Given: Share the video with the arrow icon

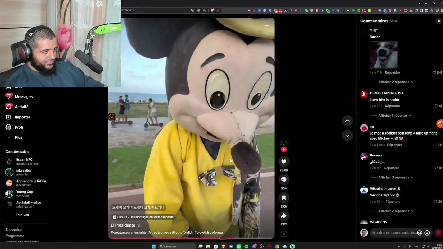Looking at the screenshot, I should [x=284, y=216].
